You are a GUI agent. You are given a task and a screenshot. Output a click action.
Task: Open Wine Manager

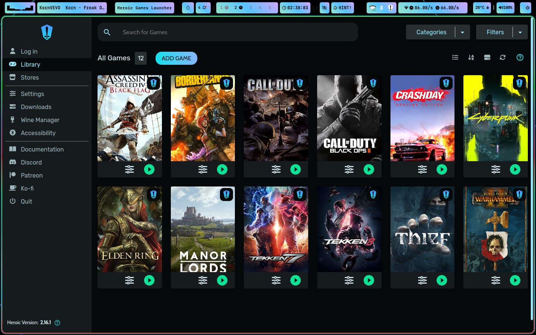point(47,120)
